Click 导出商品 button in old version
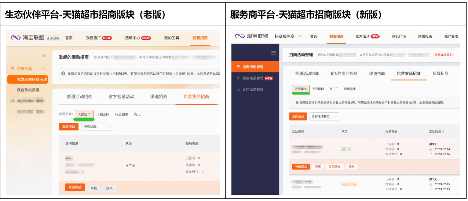Viewport: 468px width, 201px height. point(75,187)
